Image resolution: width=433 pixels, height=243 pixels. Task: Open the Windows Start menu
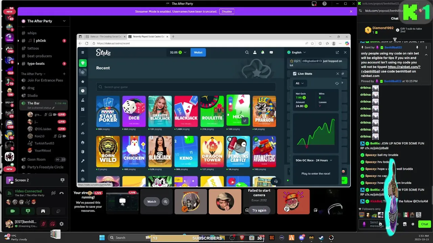point(102,238)
